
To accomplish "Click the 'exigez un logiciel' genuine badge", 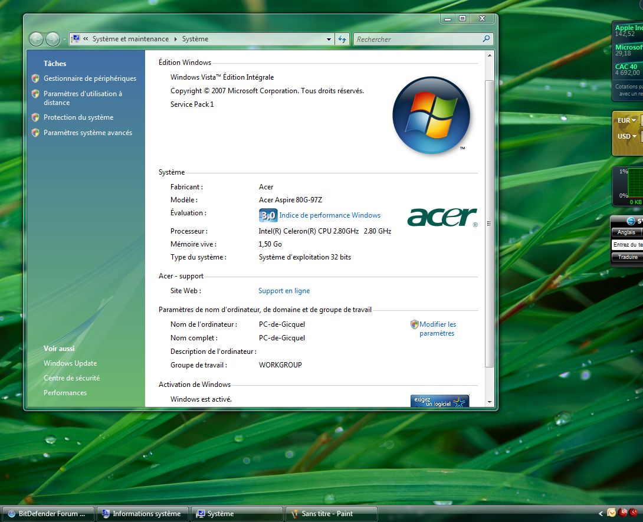I will [439, 401].
